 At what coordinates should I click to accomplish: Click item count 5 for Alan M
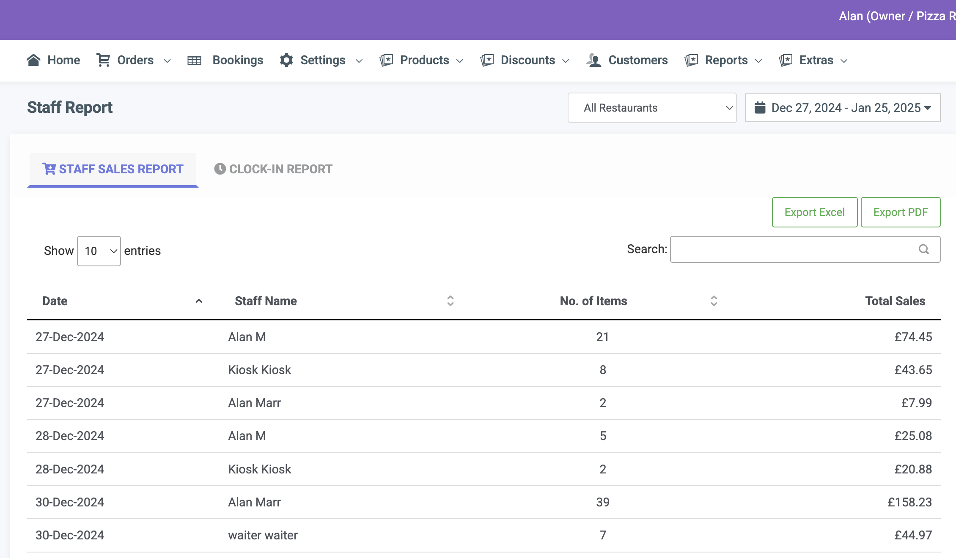click(x=603, y=436)
